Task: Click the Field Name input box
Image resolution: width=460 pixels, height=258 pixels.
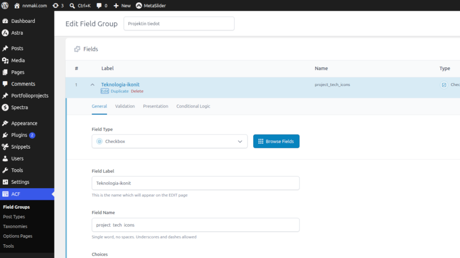Action: coord(195,225)
